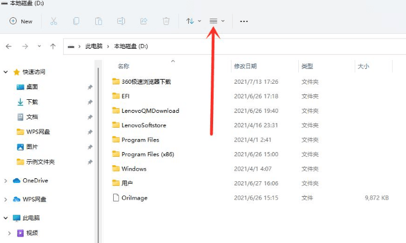Image resolution: width=406 pixels, height=243 pixels.
Task: Select the EFI folder
Action: (x=126, y=96)
